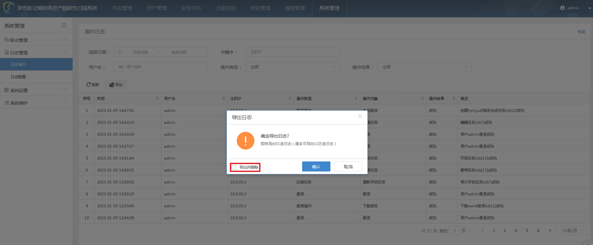This screenshot has width=593, height=245.
Task: Open the 操作结果 dropdown
Action: (x=424, y=67)
